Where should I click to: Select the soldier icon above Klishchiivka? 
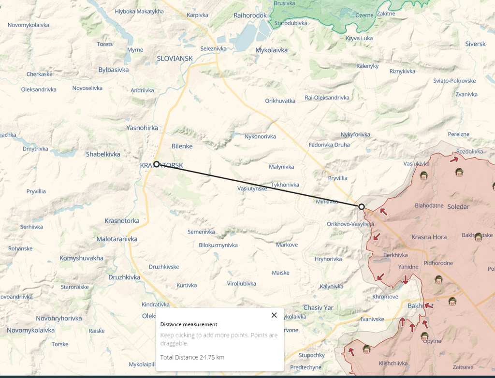pos(366,349)
